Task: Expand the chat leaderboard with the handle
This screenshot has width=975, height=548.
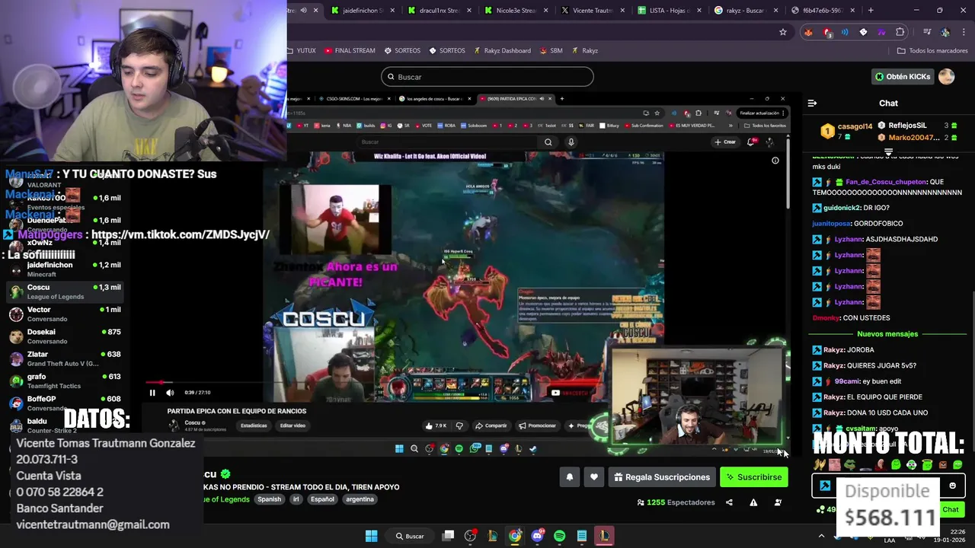Action: tap(888, 153)
